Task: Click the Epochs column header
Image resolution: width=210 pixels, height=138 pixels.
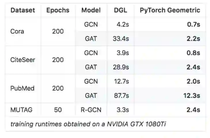Action: tap(58, 10)
